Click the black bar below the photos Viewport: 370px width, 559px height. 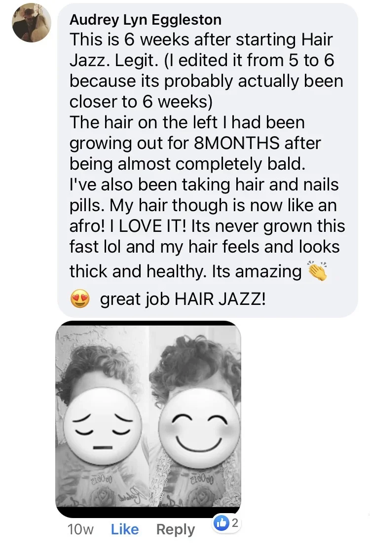point(148,512)
